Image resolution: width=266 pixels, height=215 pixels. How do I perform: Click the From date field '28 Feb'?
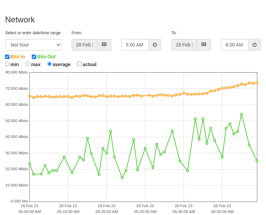tap(84, 45)
